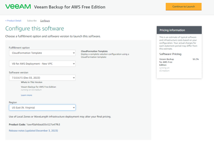Click the Veeam Backup for AWS Free Edition title
Screen dimensions: 214x143
pyautogui.click(x=69, y=7)
